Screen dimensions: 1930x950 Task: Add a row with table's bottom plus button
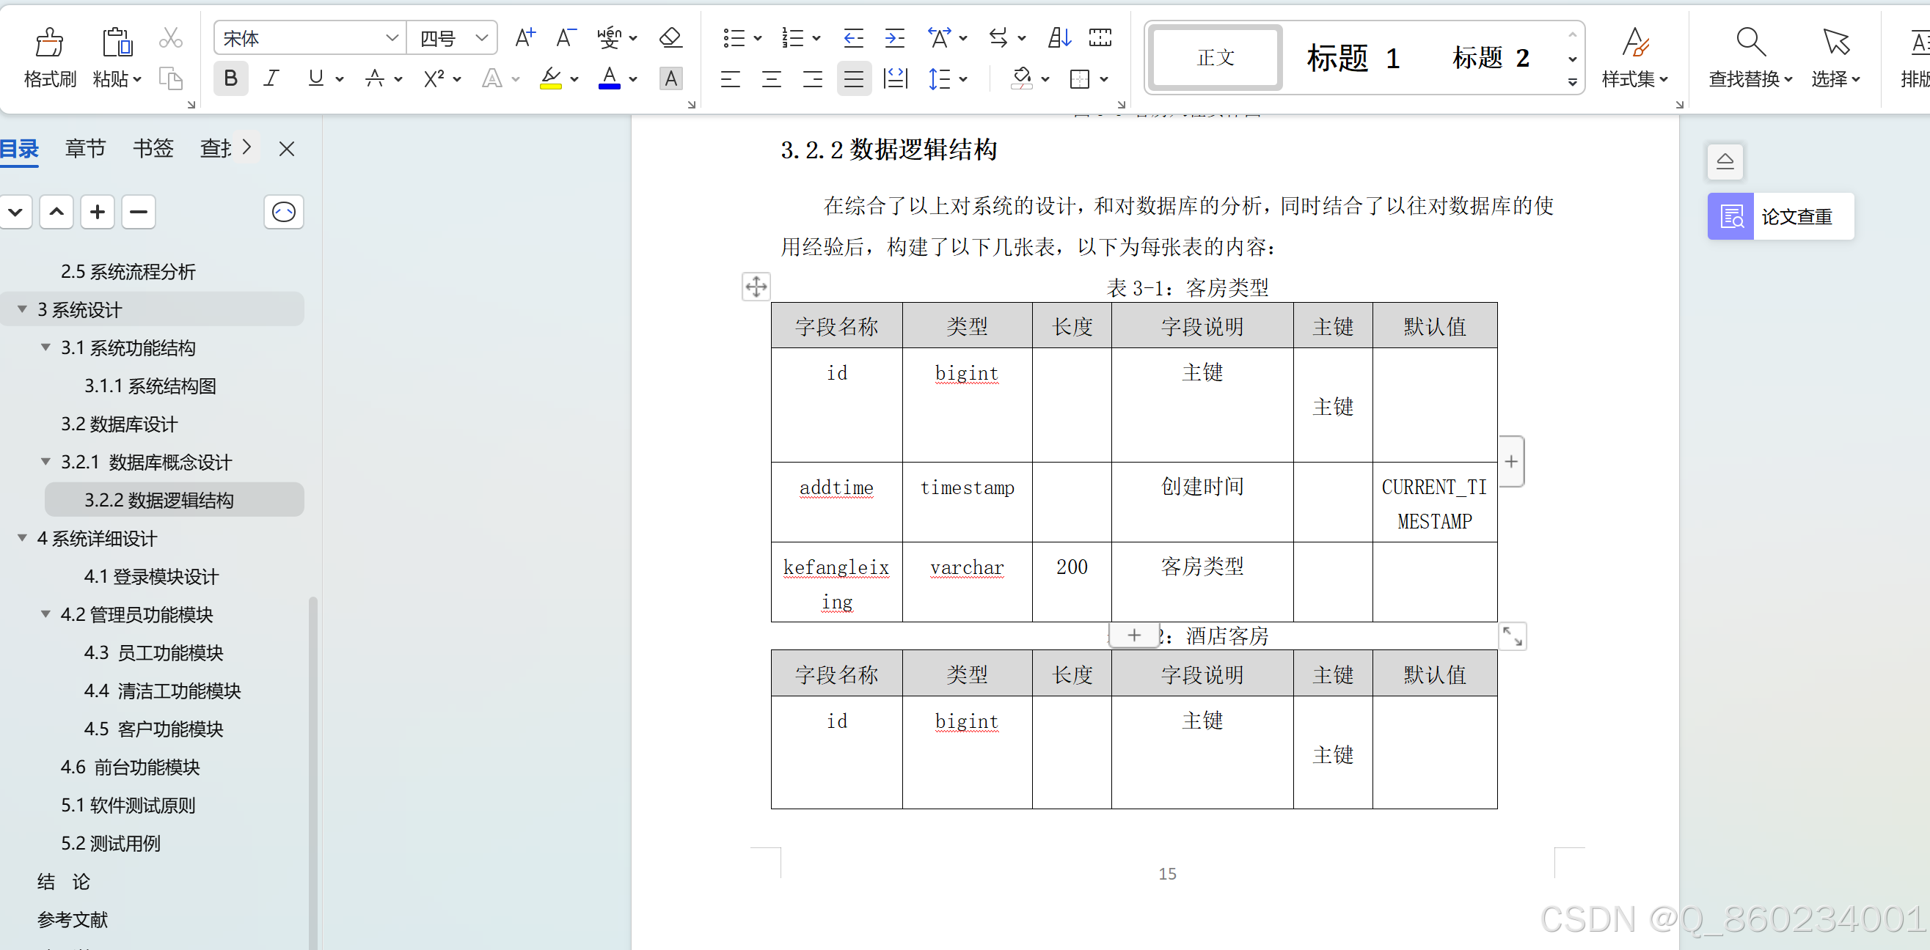(1133, 635)
